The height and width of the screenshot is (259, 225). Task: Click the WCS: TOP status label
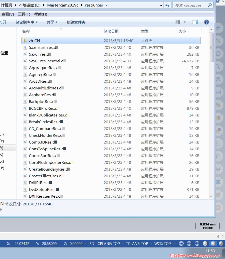pos(162,244)
